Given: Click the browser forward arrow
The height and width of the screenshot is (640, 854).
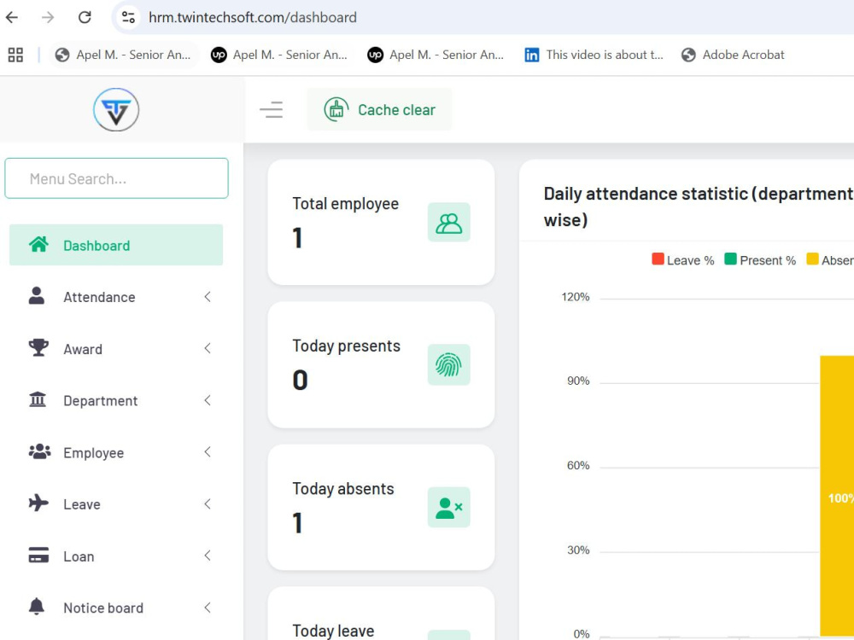Looking at the screenshot, I should click(x=48, y=17).
